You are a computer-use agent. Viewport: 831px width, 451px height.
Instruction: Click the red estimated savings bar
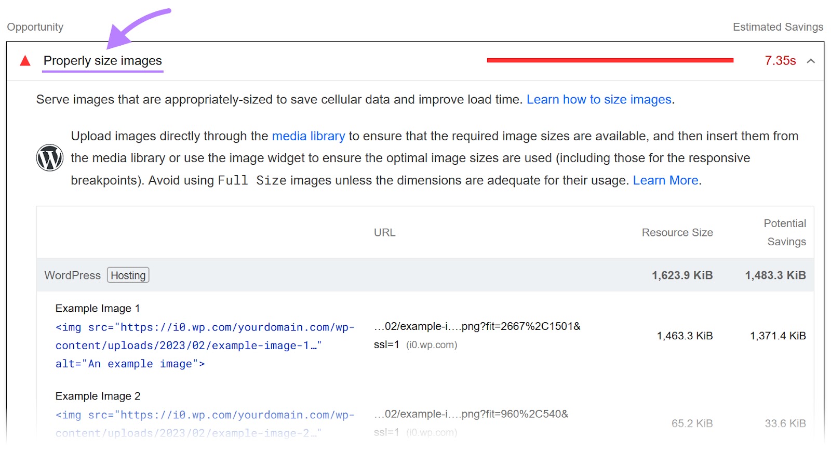[610, 61]
